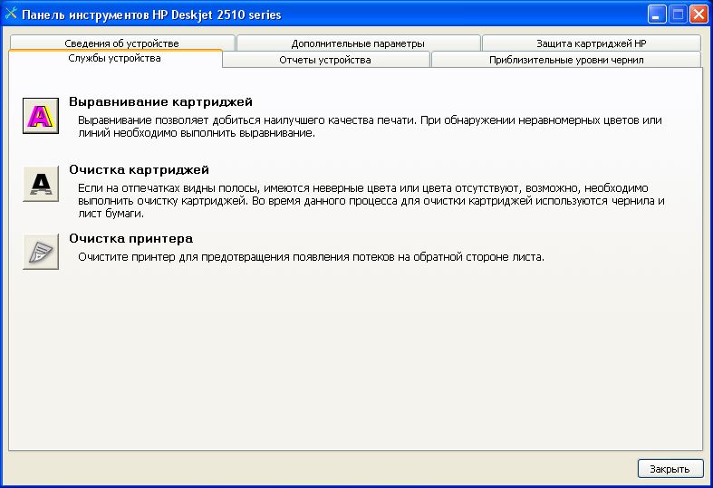Screen dimensions: 713x488
Task: Open the Сведения об устройстве tab
Action: [x=122, y=43]
